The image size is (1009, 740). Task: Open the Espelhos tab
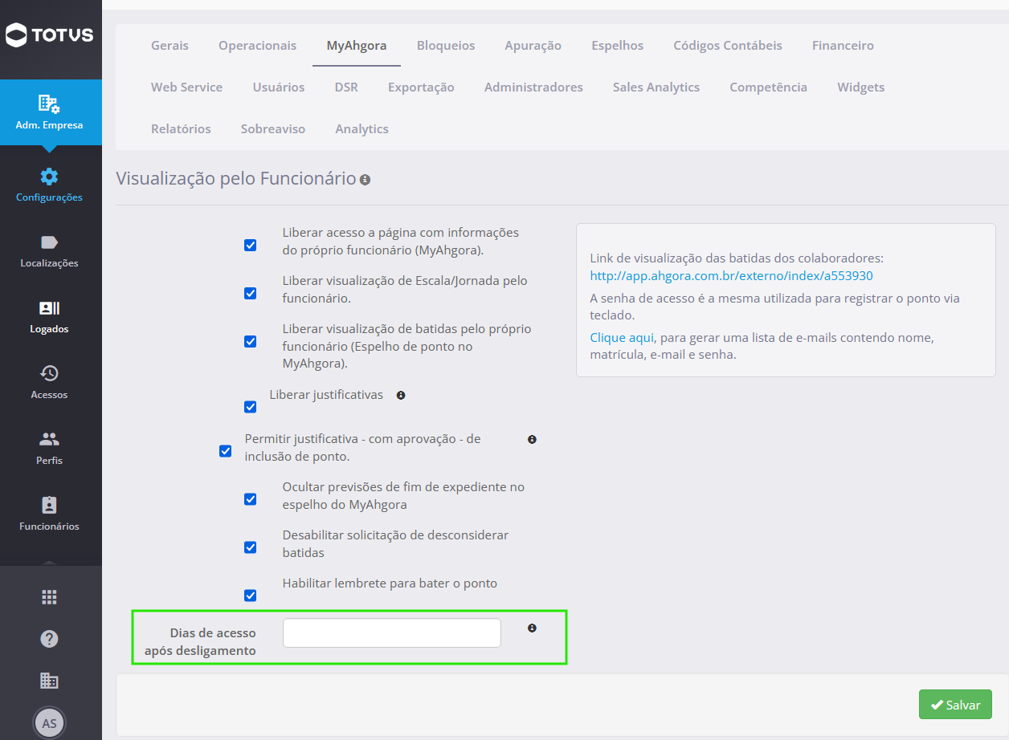[617, 46]
